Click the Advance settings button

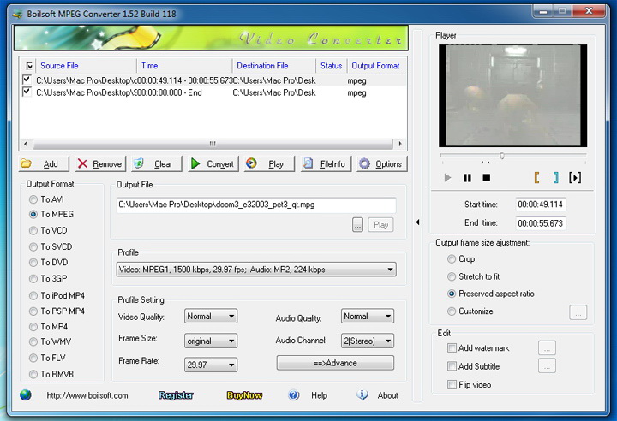335,363
